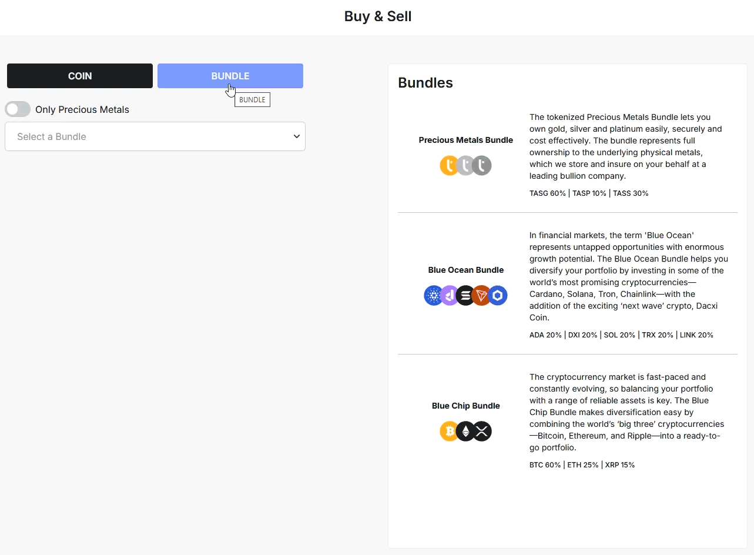Click the ADA 20% | DXI 20% allocation line
The image size is (754, 555).
[621, 335]
